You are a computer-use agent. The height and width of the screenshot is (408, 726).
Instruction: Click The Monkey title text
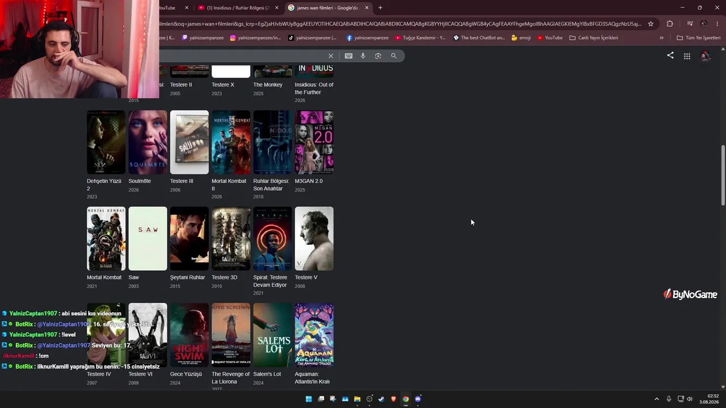268,85
